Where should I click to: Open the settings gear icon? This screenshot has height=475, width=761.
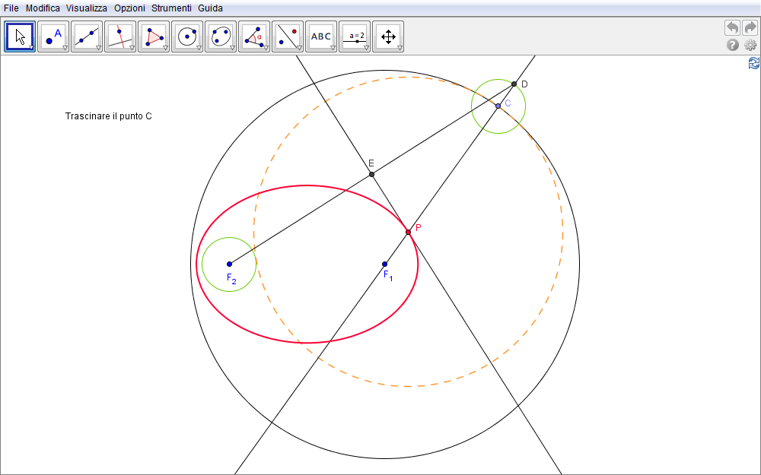750,45
